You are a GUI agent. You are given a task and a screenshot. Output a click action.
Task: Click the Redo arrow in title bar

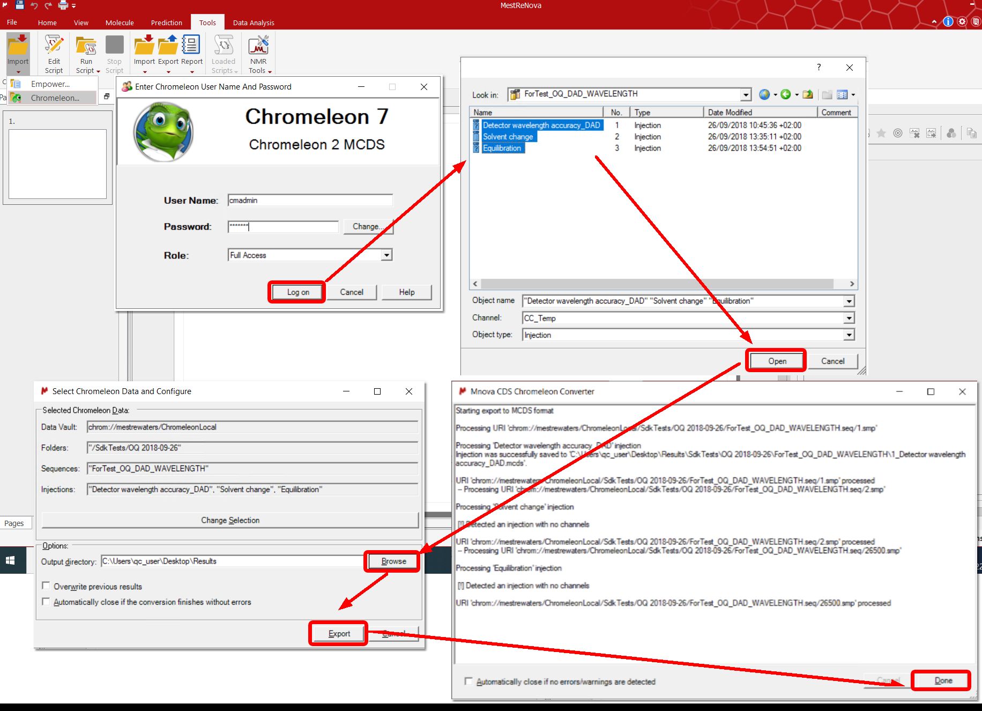(48, 6)
